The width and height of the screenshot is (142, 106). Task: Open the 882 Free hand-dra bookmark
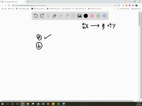pos(38,9)
